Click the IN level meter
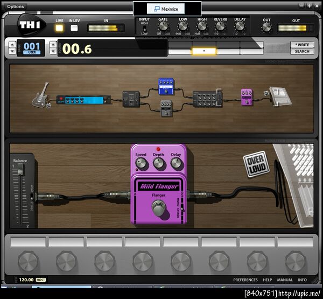The height and width of the screenshot is (299, 323). [106, 28]
